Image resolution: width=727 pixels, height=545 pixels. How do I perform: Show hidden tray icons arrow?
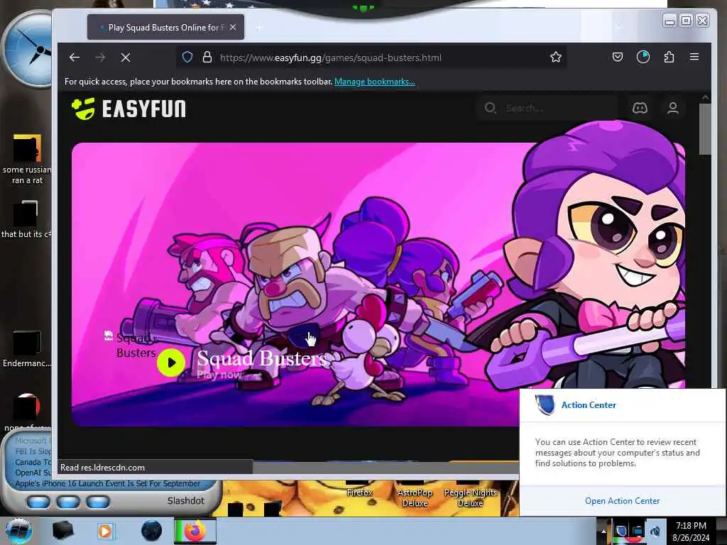pyautogui.click(x=603, y=531)
